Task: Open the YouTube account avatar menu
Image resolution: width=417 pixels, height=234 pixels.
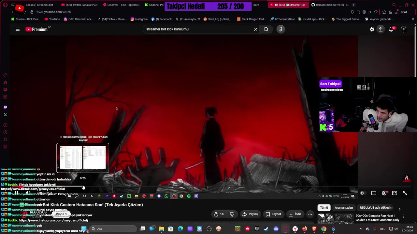Action: [x=403, y=29]
